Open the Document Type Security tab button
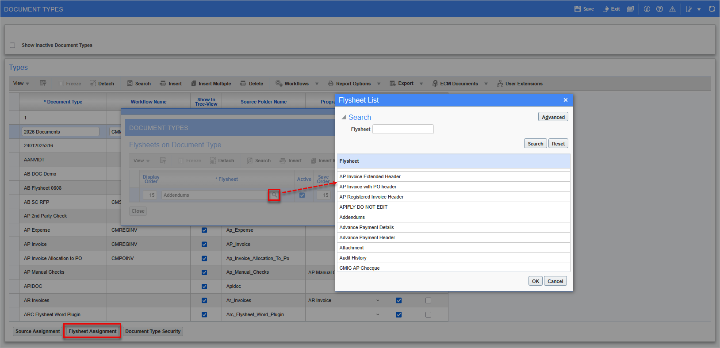 153,331
